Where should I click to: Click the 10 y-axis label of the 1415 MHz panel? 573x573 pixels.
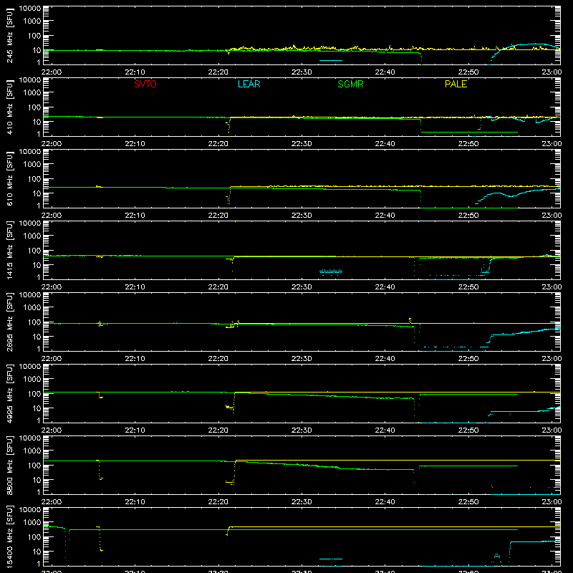[x=37, y=265]
